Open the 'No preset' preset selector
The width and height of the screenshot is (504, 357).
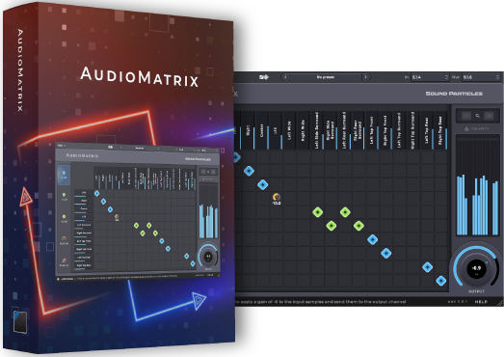pyautogui.click(x=326, y=77)
